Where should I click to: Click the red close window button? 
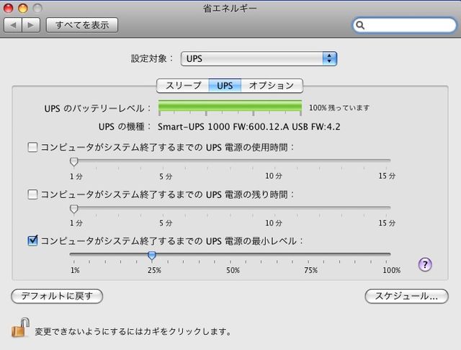(8, 8)
